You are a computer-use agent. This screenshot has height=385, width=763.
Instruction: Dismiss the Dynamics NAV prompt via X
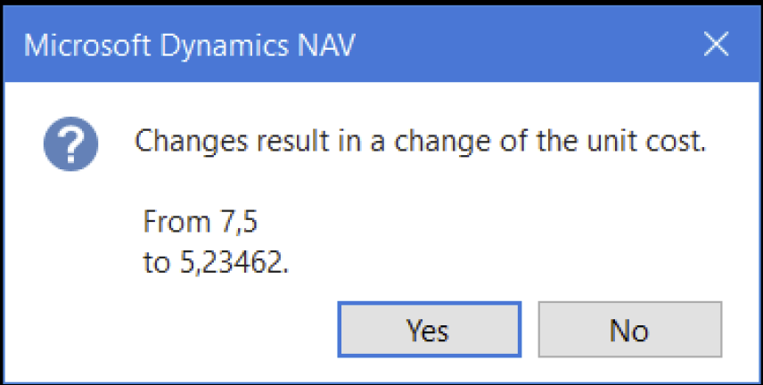tap(717, 45)
